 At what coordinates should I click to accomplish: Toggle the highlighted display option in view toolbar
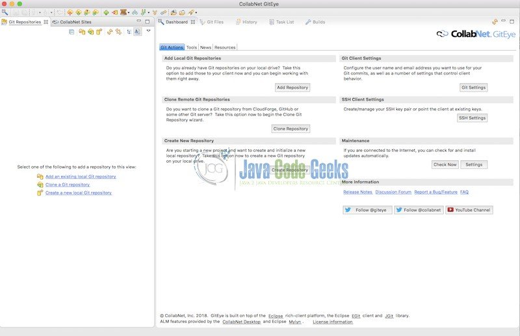pyautogui.click(x=137, y=32)
